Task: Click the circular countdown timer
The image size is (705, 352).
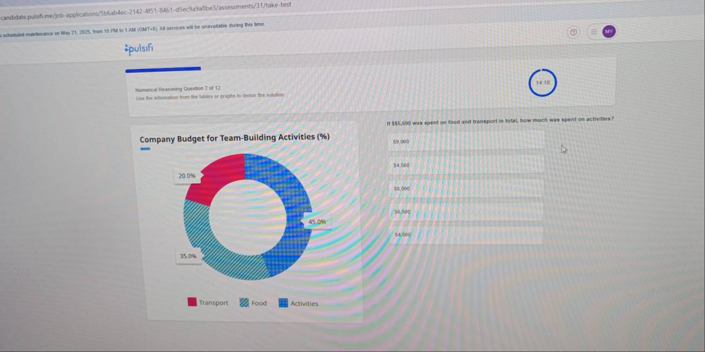Action: click(x=543, y=82)
